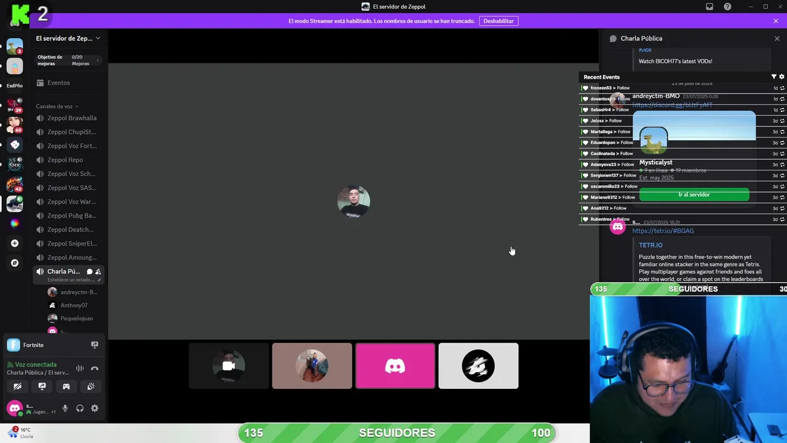Open chat icon beside Charla Pública channel

click(x=90, y=271)
